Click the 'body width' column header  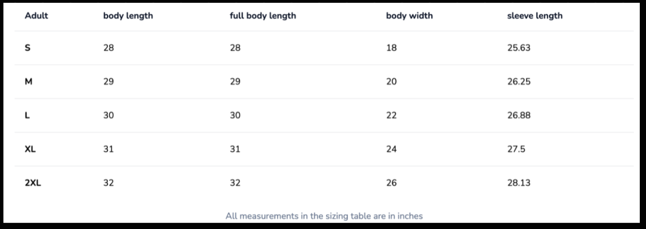[409, 16]
